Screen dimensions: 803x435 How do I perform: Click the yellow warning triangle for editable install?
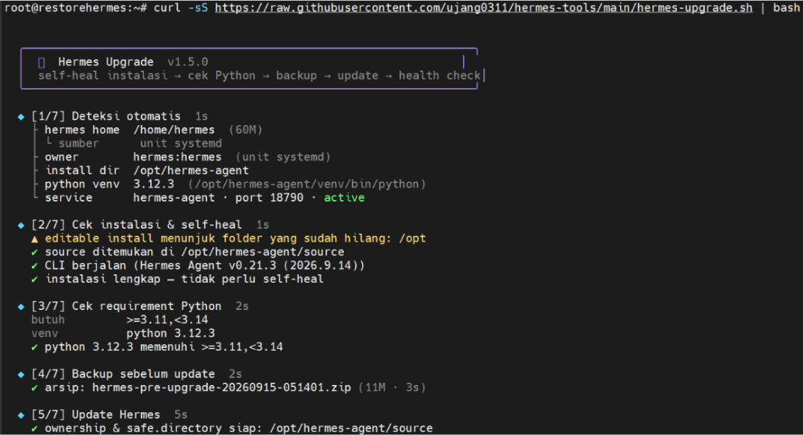pos(34,239)
